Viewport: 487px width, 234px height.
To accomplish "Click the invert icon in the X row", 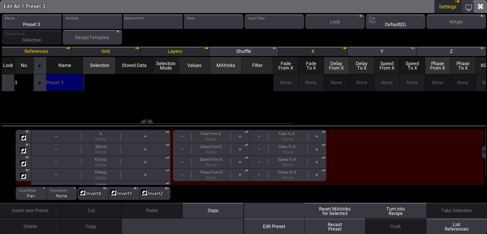I will point(23,138).
